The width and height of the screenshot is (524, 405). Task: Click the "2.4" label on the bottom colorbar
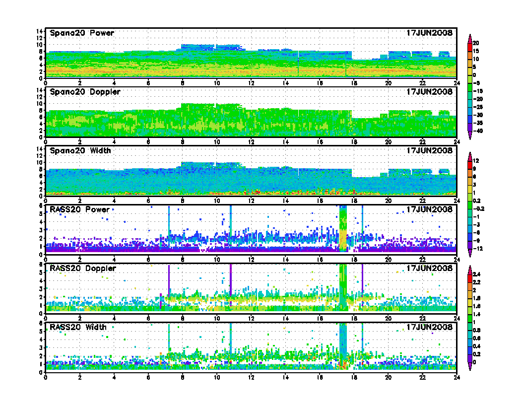coord(477,274)
